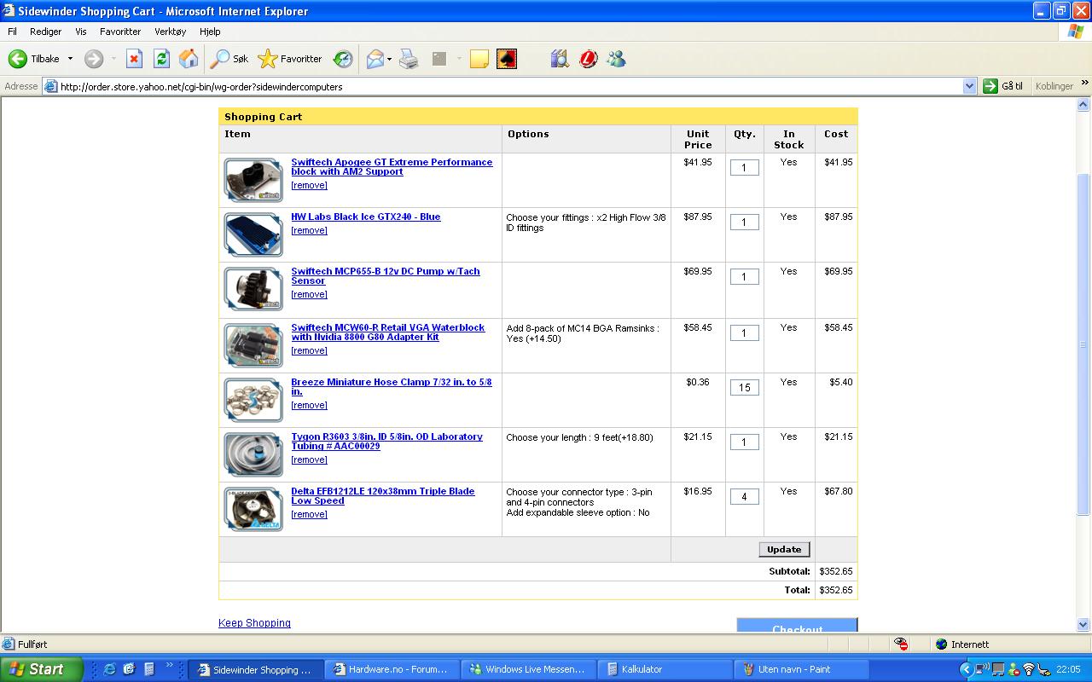Image resolution: width=1092 pixels, height=682 pixels.
Task: Switch to Windows Live Messenger taskbar window
Action: (x=529, y=669)
